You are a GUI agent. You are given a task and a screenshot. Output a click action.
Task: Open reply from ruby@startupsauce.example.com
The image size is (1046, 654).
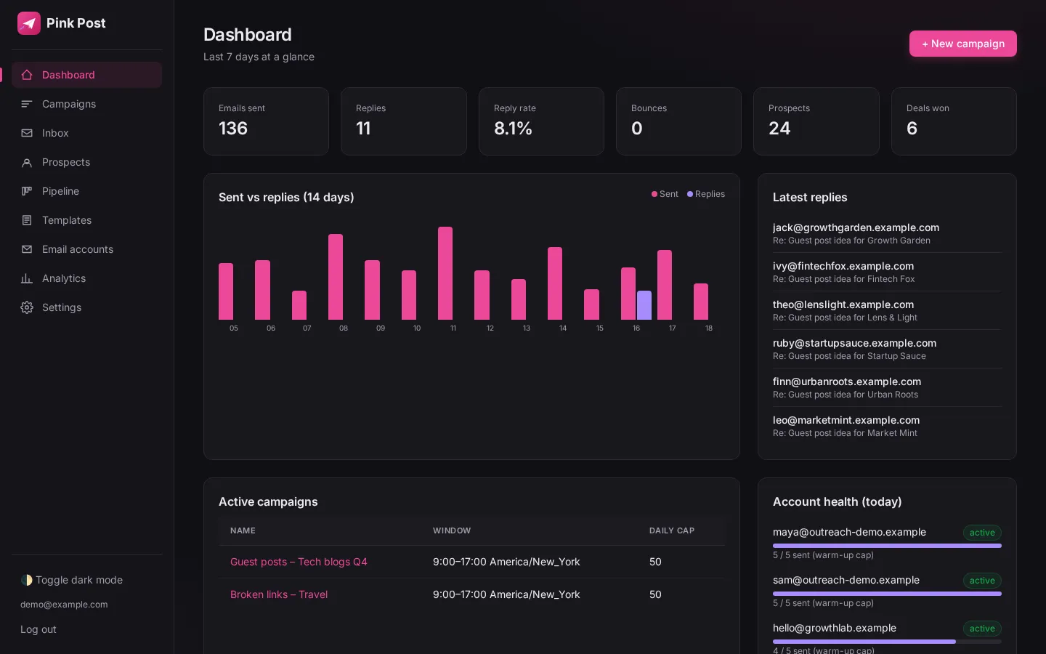[x=887, y=349]
